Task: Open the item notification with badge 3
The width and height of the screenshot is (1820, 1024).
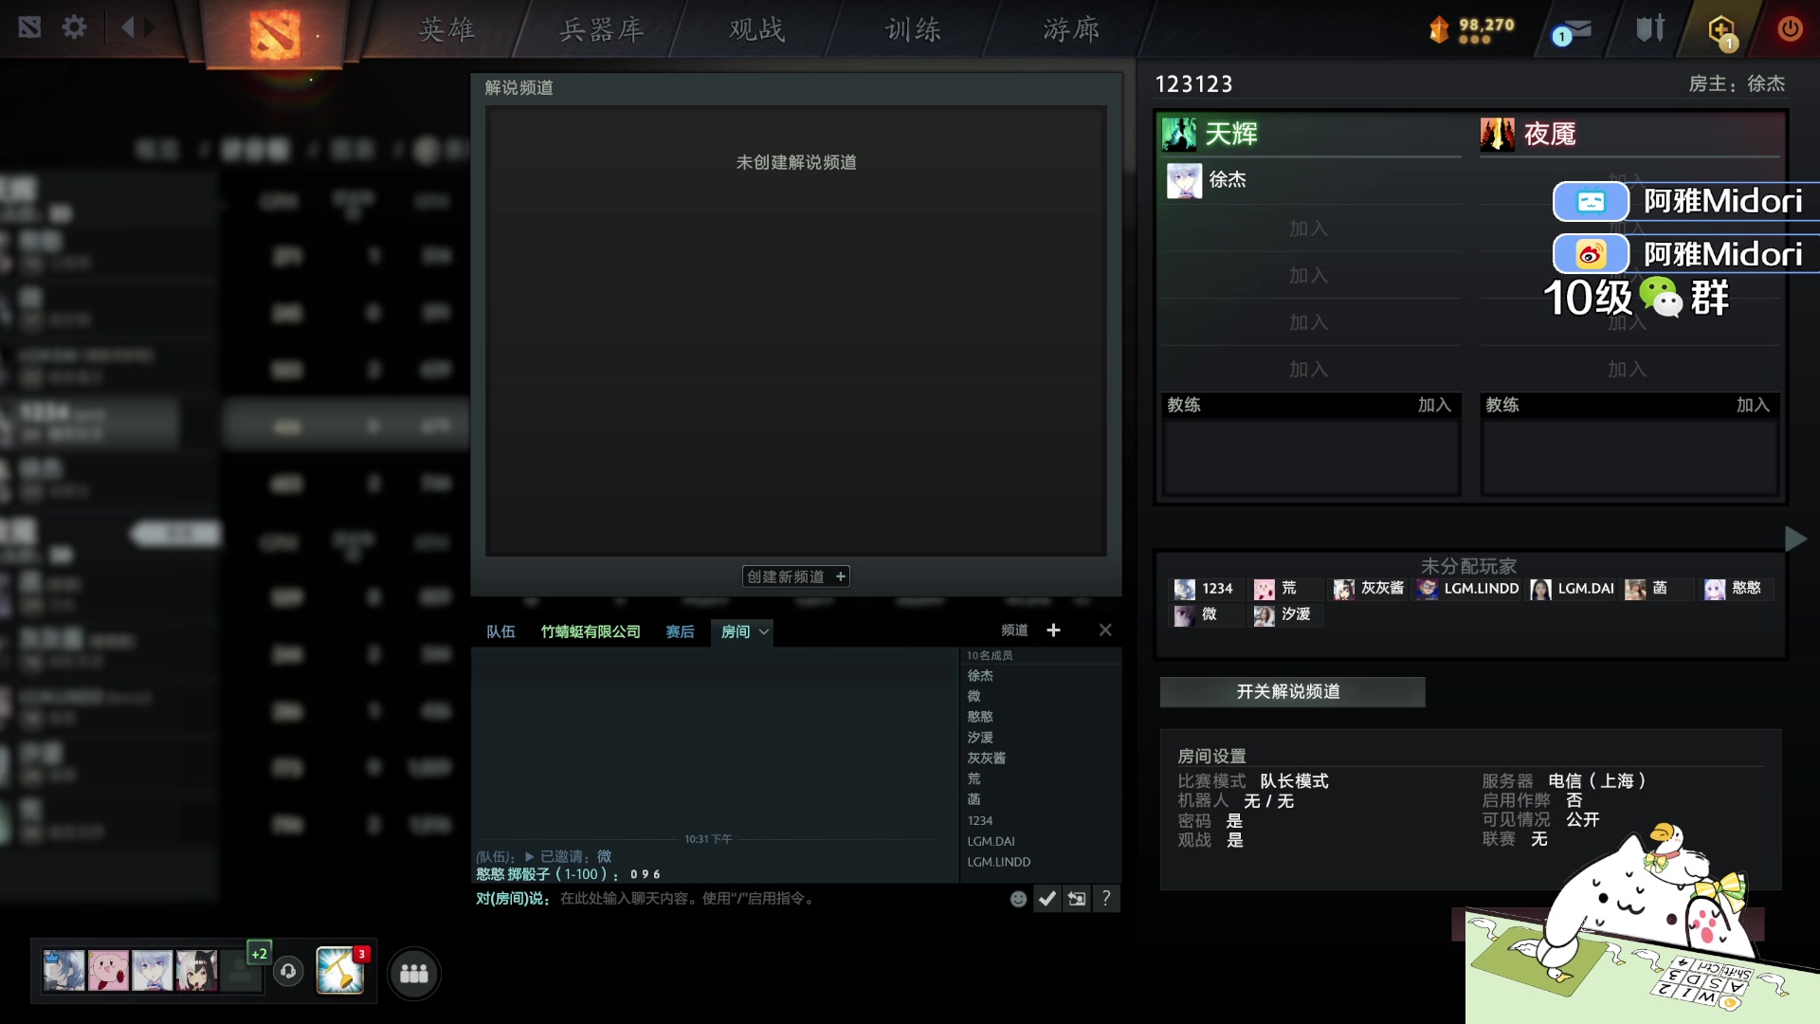Action: (340, 971)
